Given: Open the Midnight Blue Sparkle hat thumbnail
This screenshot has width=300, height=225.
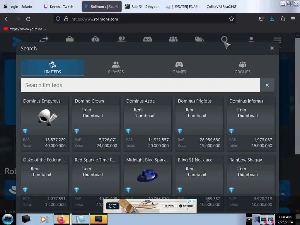Looking at the screenshot, I should (x=147, y=175).
